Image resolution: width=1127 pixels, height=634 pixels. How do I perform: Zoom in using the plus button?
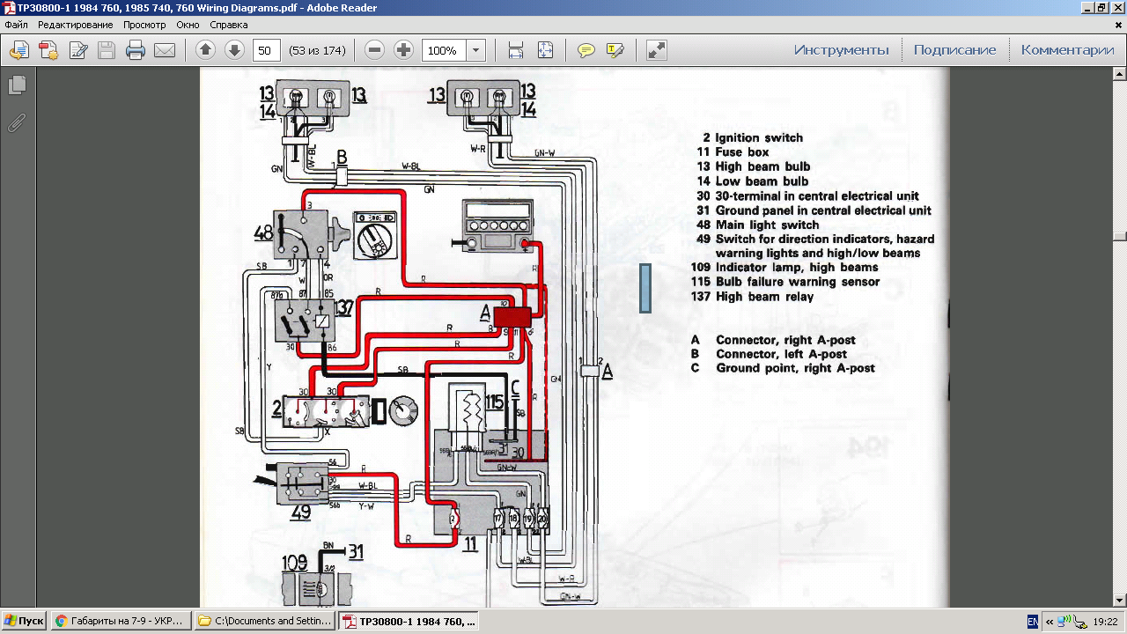pyautogui.click(x=403, y=50)
